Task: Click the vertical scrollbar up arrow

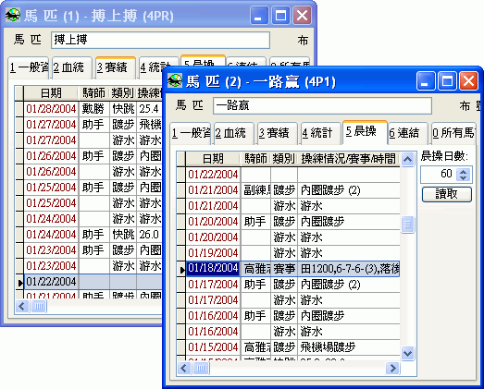Action: (x=407, y=159)
